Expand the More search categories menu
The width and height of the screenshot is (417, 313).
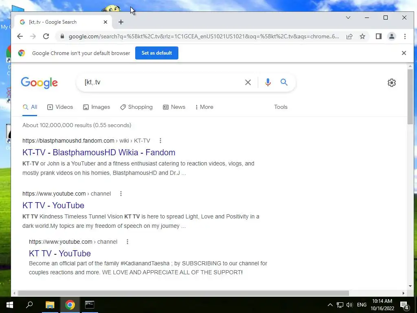(204, 107)
